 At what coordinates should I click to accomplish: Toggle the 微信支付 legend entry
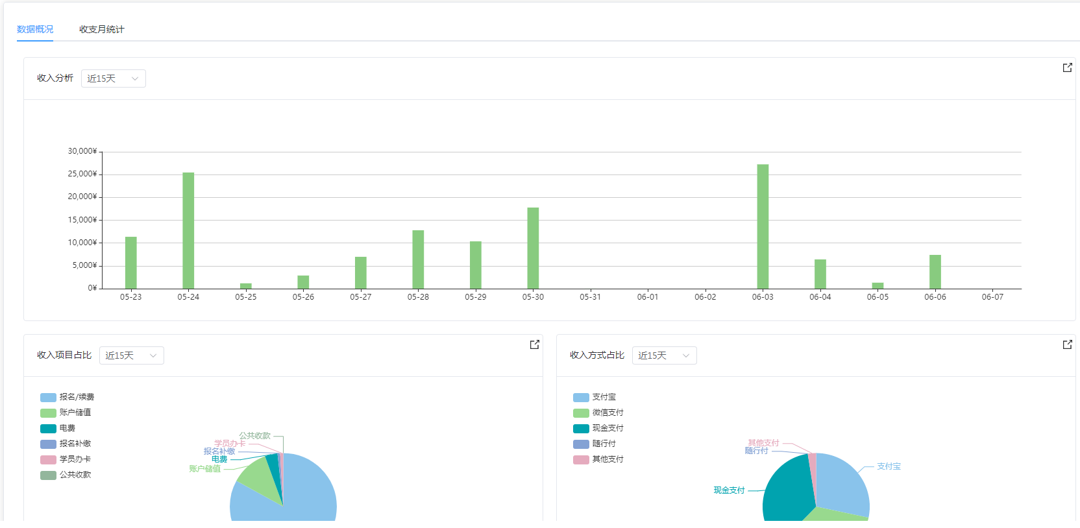click(598, 413)
